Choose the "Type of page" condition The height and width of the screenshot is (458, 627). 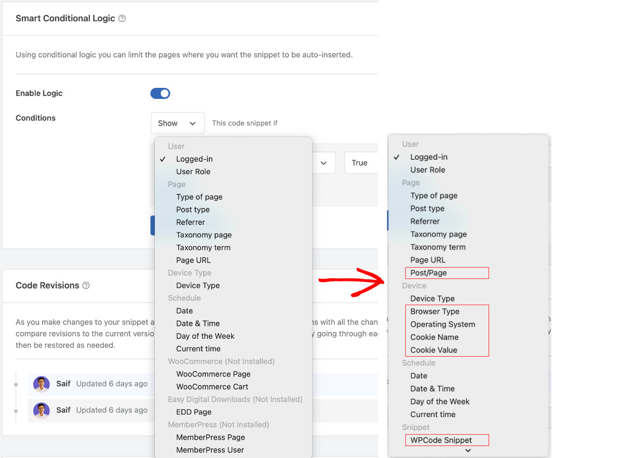tap(199, 197)
